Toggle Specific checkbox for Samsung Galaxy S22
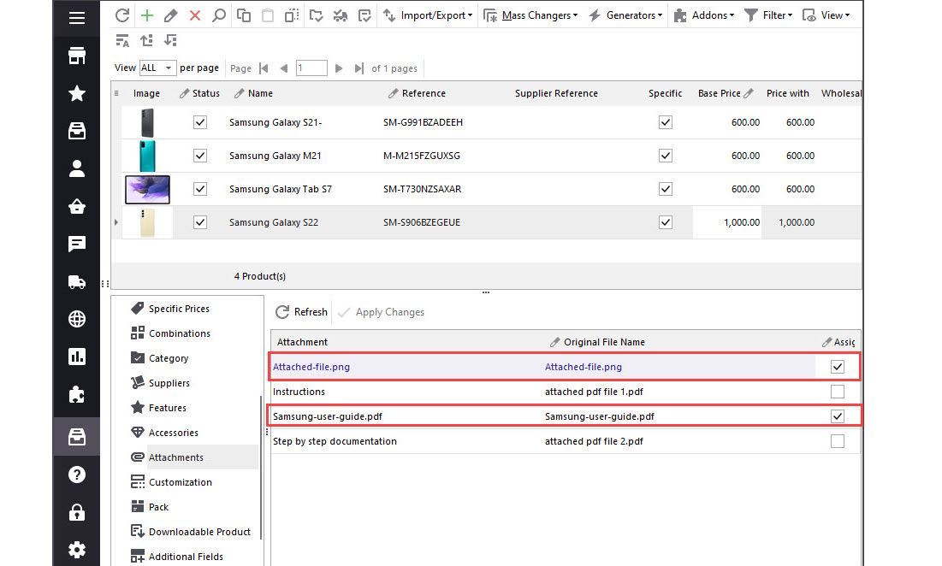Screen dimensions: 942x566 coord(665,222)
